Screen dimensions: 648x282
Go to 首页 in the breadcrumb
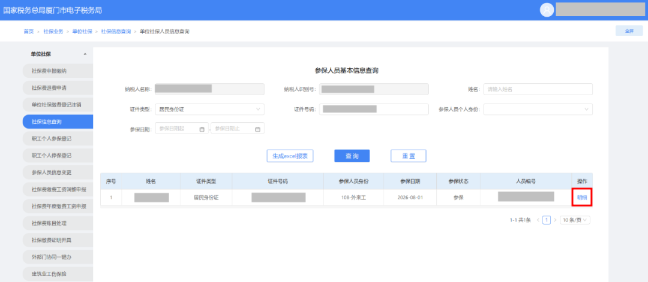tap(29, 31)
